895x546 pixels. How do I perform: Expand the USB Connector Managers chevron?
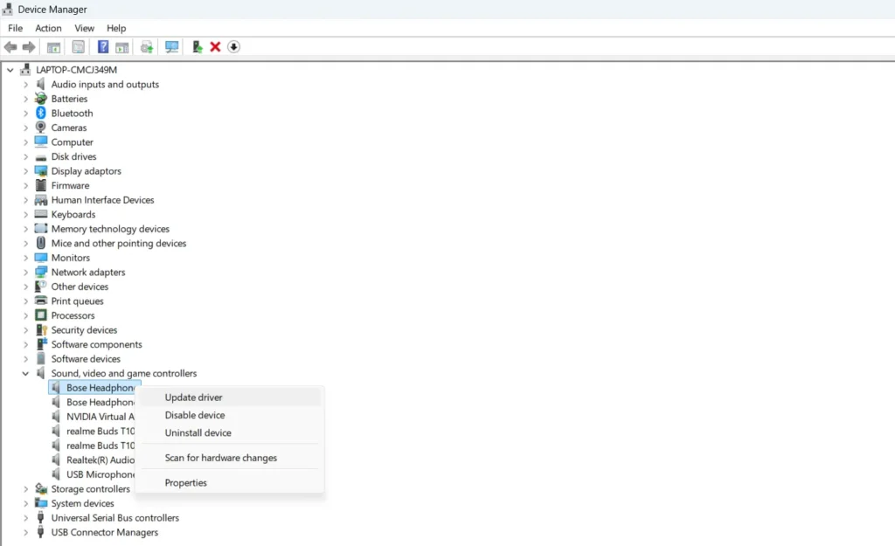(25, 532)
